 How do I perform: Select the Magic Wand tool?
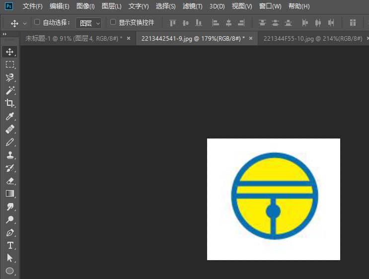[9, 90]
